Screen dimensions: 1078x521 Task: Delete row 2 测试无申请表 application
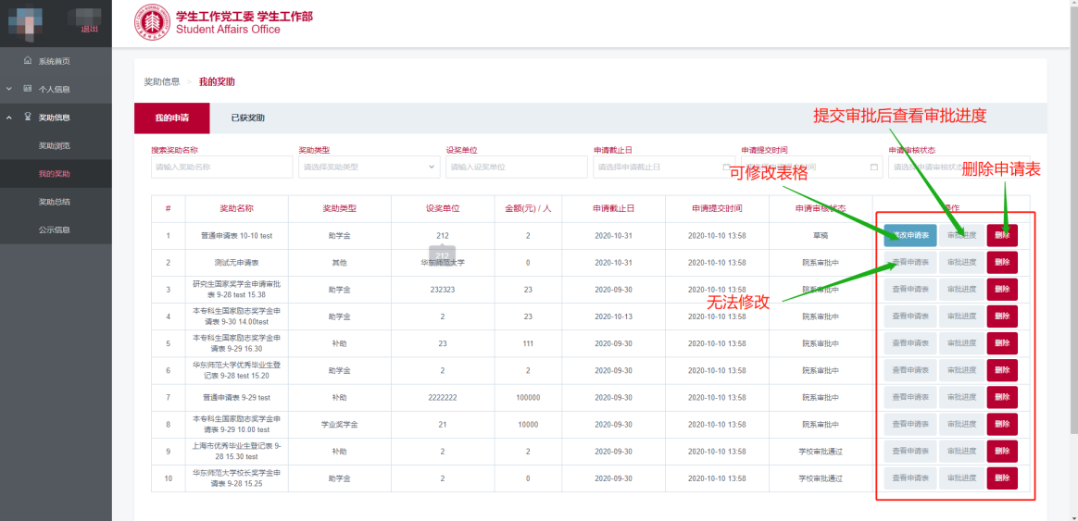(x=1002, y=263)
